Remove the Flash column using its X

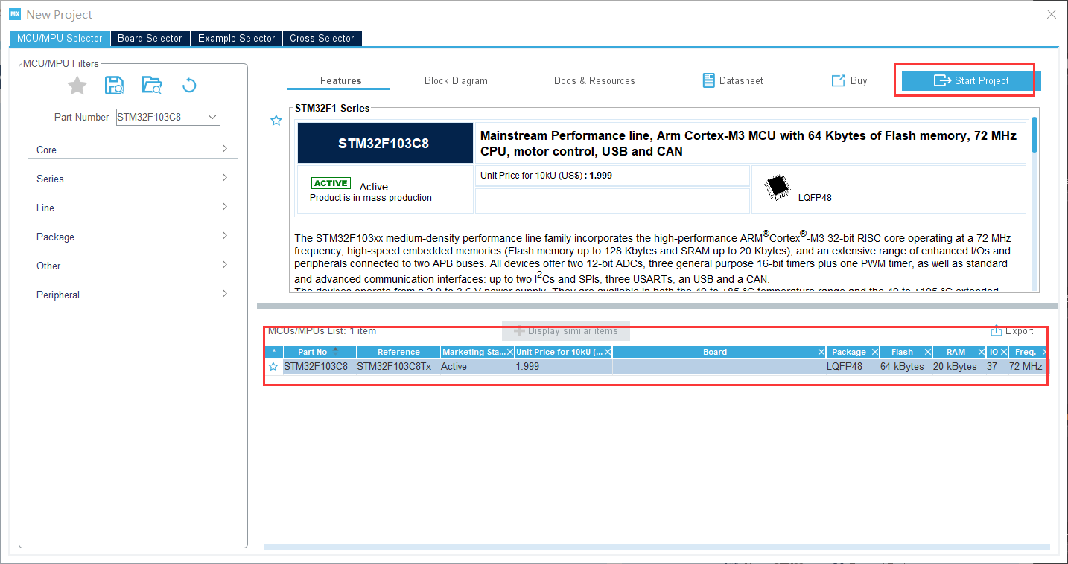click(928, 353)
